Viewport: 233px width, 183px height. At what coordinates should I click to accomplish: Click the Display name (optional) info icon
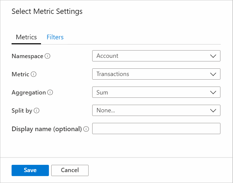coord(86,129)
